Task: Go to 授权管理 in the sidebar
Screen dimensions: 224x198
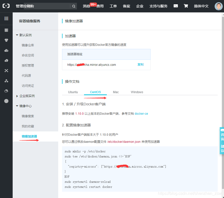Action: pyautogui.click(x=28, y=65)
